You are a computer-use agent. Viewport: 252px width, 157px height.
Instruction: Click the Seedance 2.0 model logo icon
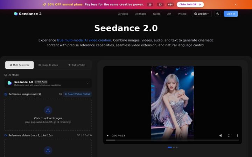pyautogui.click(x=10, y=83)
